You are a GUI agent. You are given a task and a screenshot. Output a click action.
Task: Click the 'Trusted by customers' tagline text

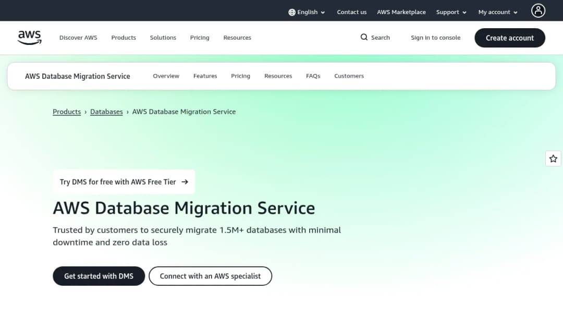pyautogui.click(x=197, y=236)
